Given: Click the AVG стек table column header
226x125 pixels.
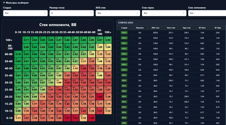Looking at the screenshot, I should click(155, 28).
